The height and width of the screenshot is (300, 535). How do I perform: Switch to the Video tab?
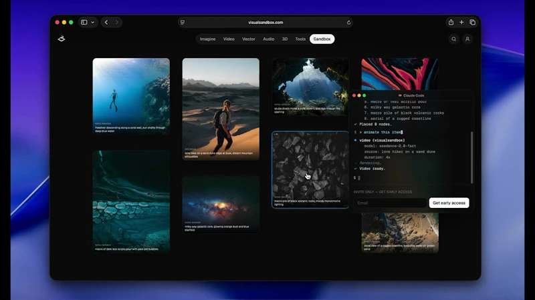point(229,39)
